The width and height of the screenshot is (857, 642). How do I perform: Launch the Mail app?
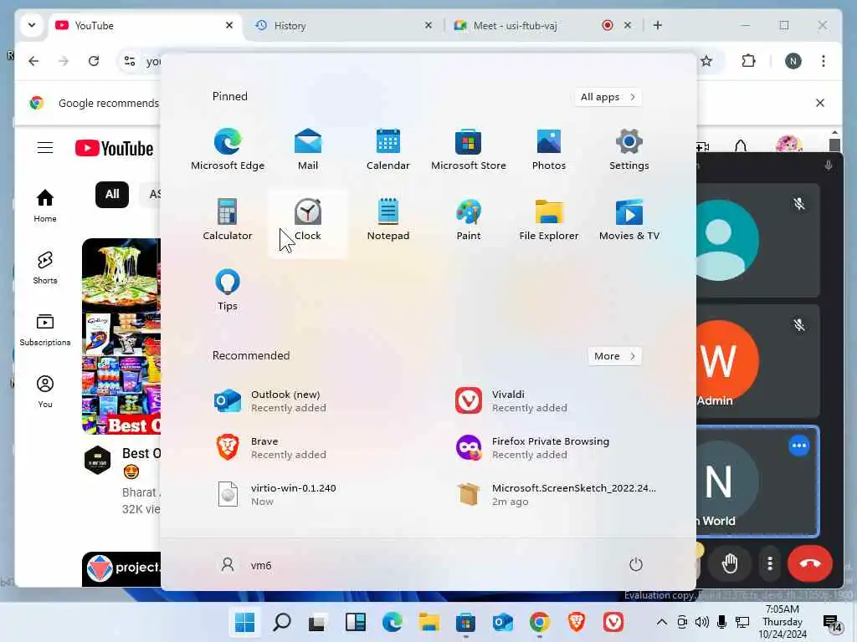308,149
